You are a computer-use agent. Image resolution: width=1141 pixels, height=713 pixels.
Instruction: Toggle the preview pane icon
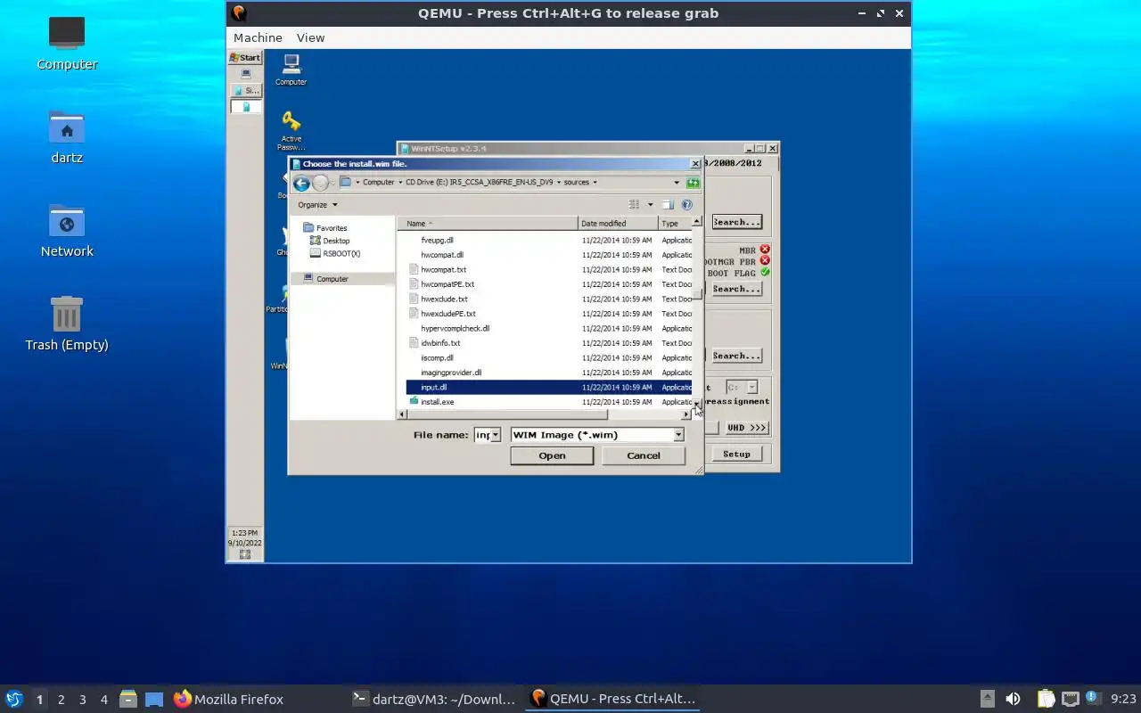(x=668, y=205)
